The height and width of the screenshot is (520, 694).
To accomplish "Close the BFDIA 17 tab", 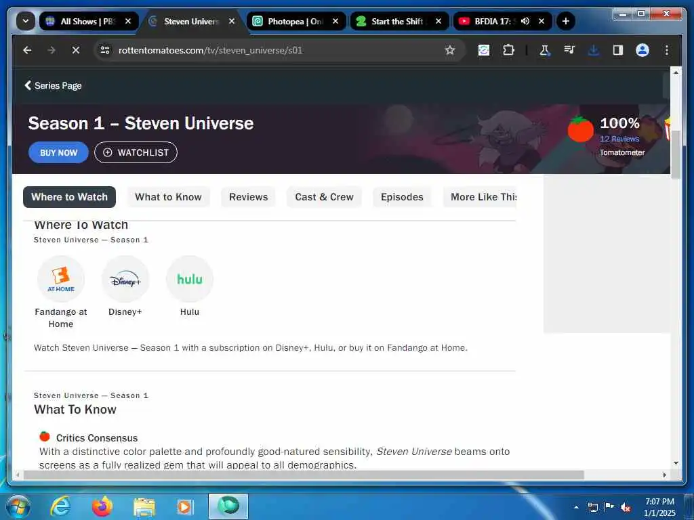I will tap(542, 21).
